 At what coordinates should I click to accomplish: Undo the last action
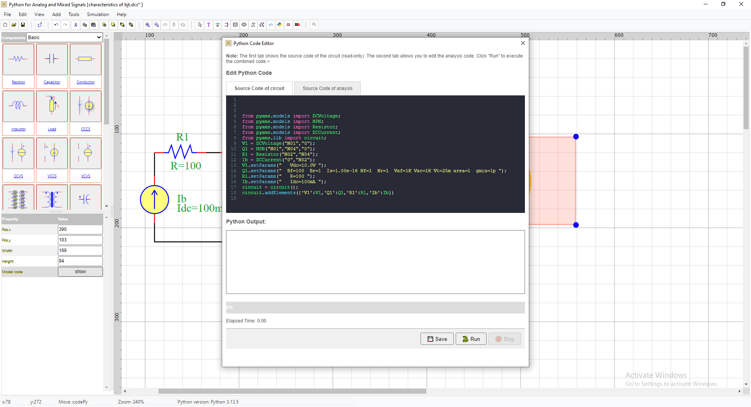(x=56, y=25)
